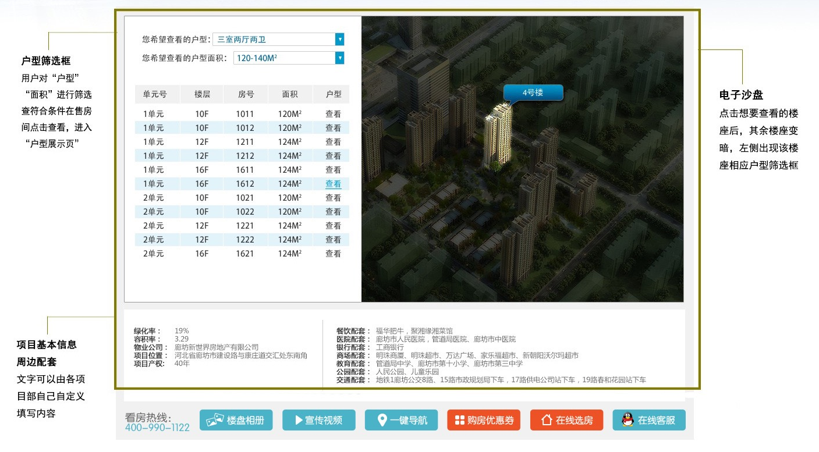The image size is (819, 452).
Task: Click the 400-990-1122 hotline number
Action: click(158, 427)
